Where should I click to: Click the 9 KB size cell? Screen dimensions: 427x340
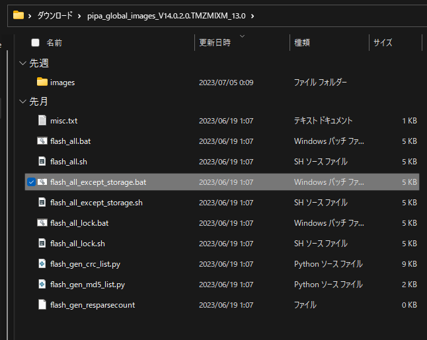coord(409,264)
